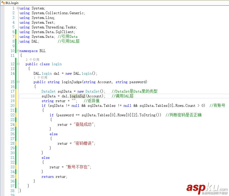229x196 pixels.
Task: Click 'else' keyword on line 31
Action: (45, 158)
